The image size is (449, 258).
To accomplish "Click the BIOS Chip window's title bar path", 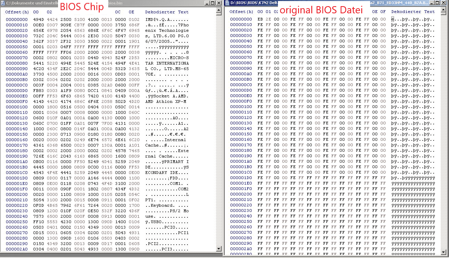I will point(32,3).
